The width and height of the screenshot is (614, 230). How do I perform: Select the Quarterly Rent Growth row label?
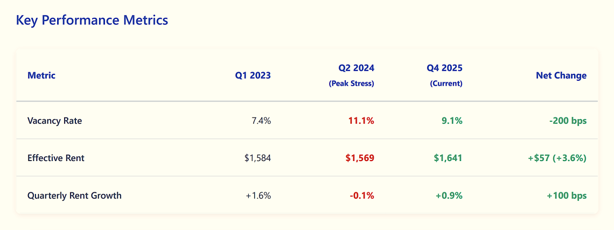click(74, 196)
